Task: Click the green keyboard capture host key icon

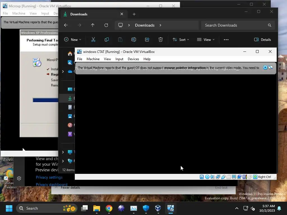Action: click(x=255, y=177)
